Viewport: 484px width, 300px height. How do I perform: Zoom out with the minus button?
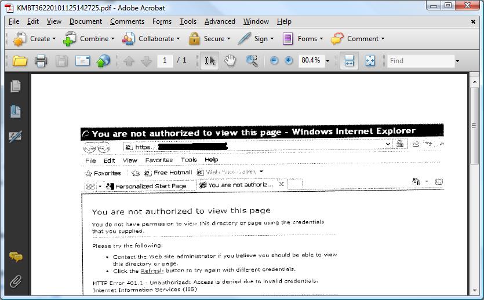(274, 60)
